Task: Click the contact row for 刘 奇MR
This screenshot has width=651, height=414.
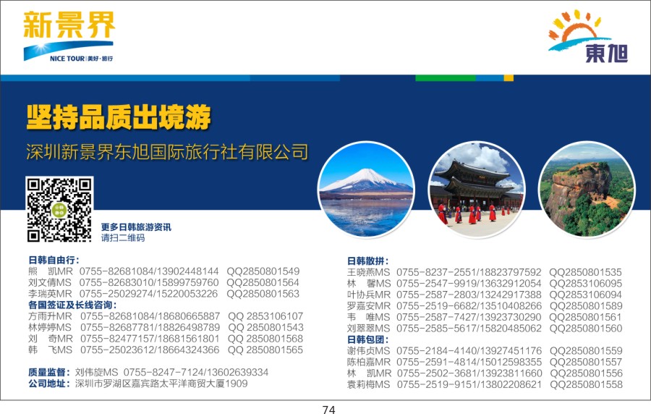Action: [x=166, y=339]
